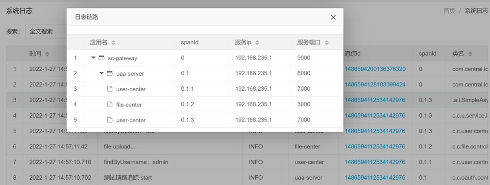
Task: Click the uaa-server window icon
Action: [x=109, y=73]
